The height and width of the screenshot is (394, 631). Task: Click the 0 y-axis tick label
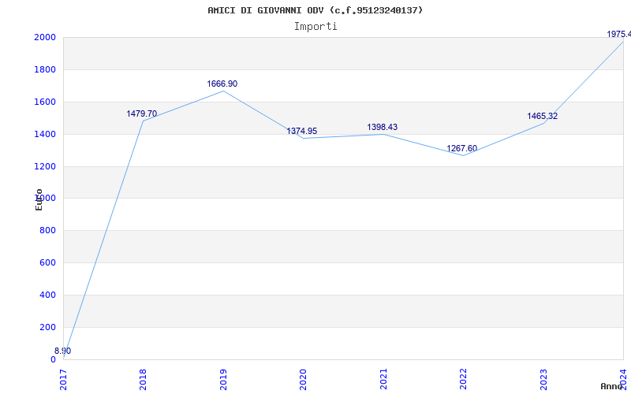click(x=53, y=360)
